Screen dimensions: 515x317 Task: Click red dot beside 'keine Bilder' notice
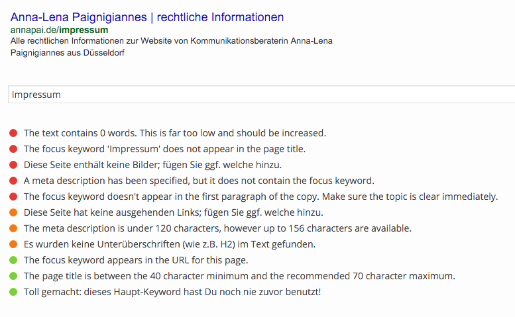[13, 165]
